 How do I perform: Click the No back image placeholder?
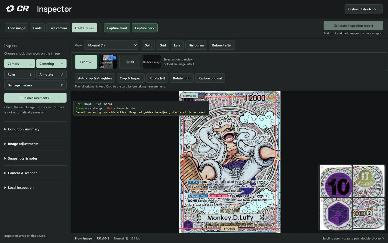(152, 62)
